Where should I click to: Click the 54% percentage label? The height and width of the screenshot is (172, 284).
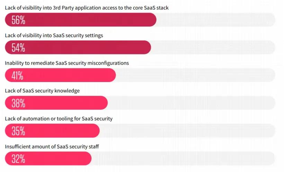click(18, 48)
